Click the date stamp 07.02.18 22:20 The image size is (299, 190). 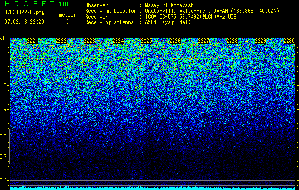tap(24, 22)
